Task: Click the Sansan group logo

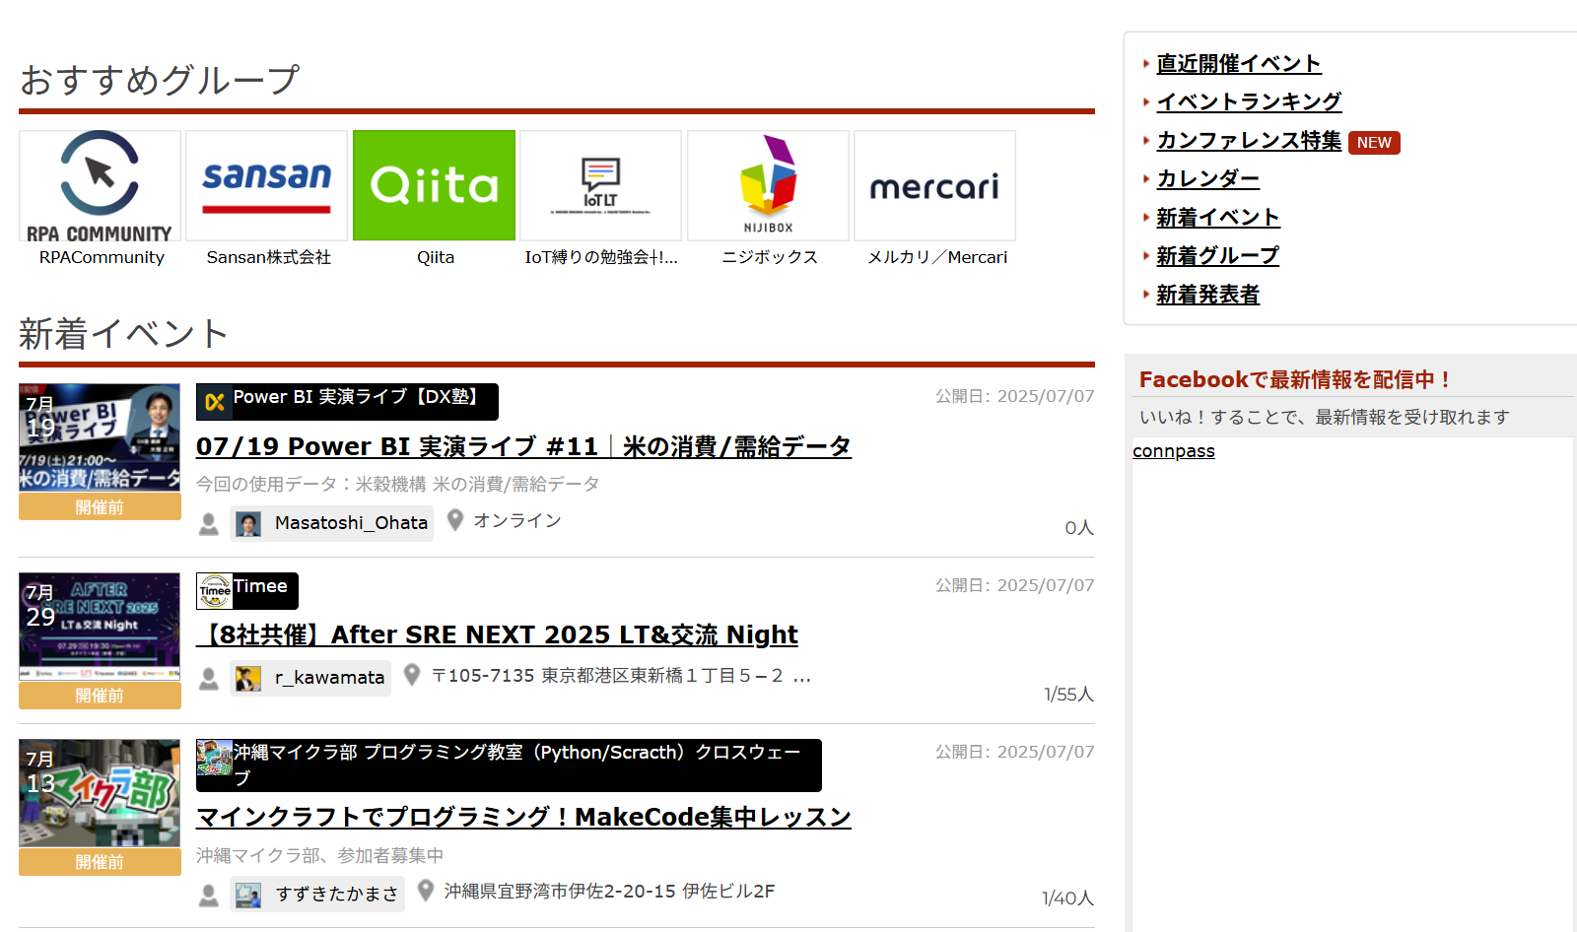Action: [266, 186]
